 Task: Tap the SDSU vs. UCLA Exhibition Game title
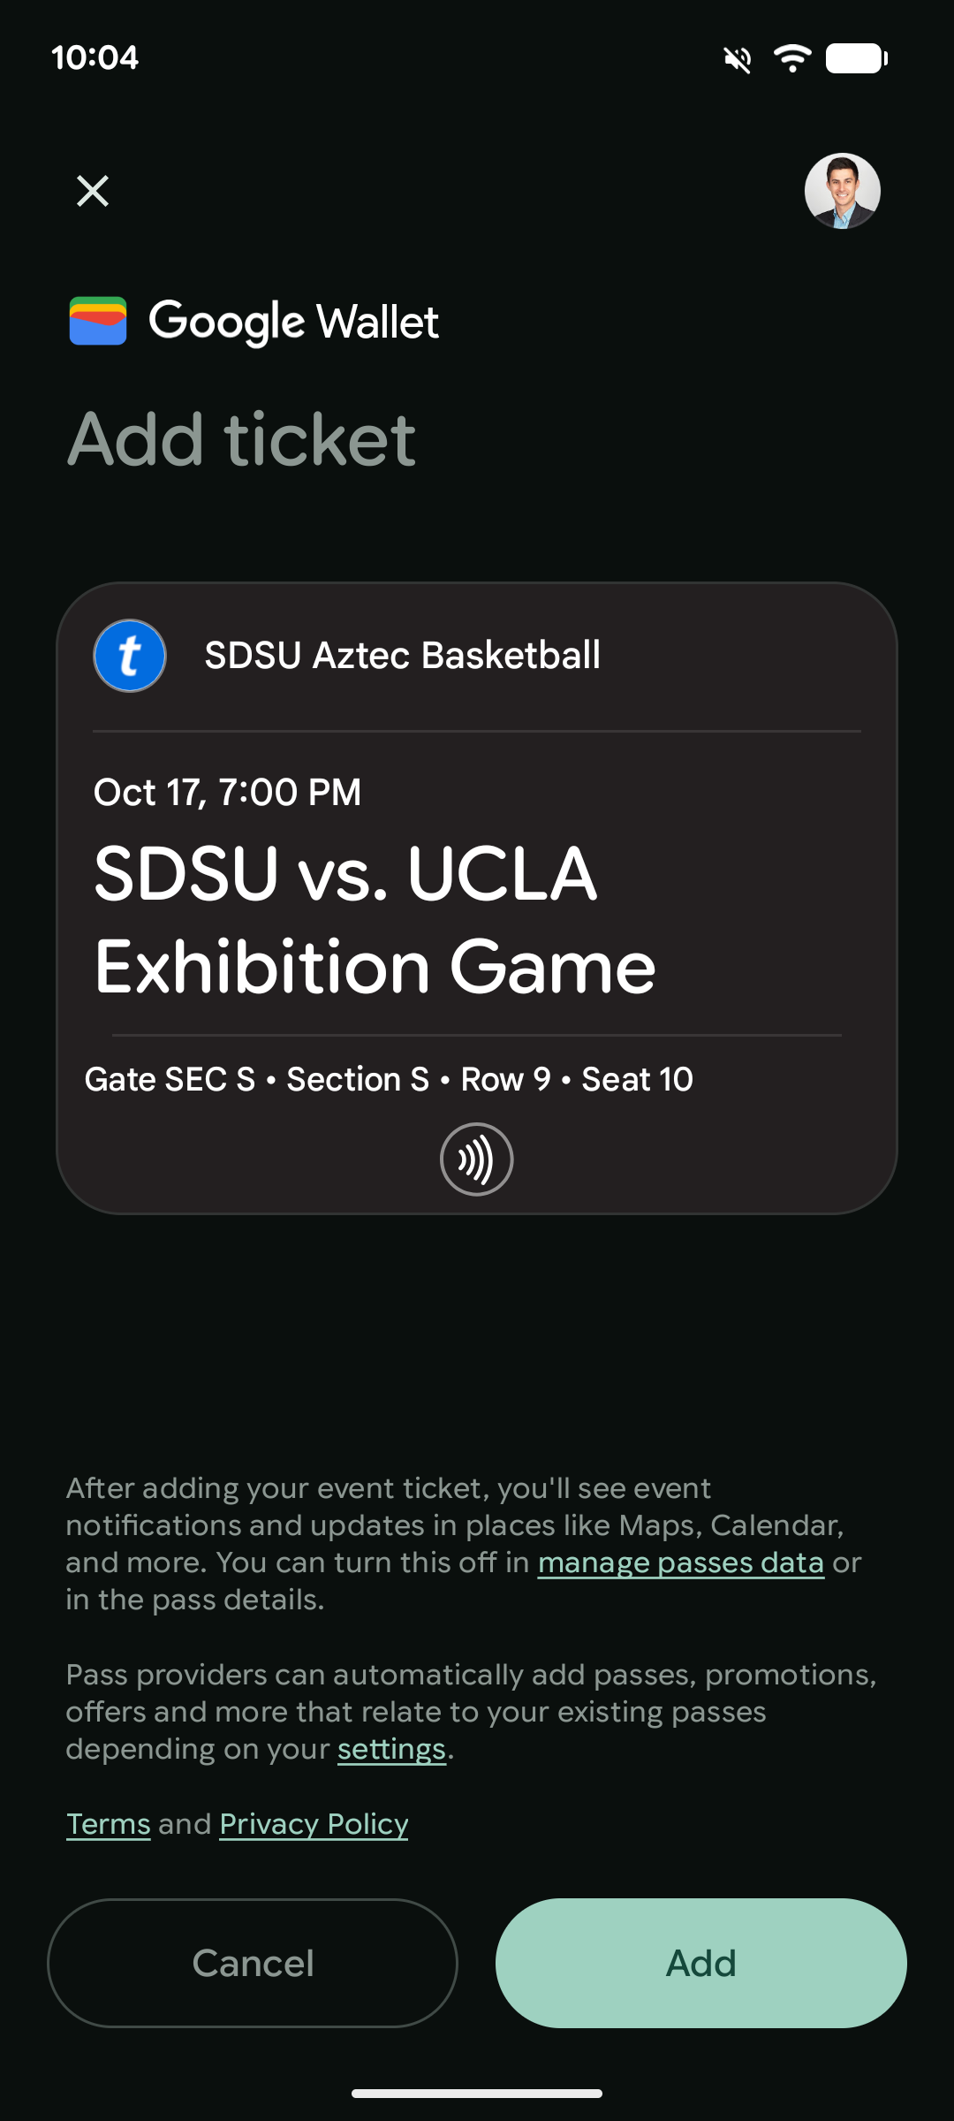pyautogui.click(x=375, y=919)
